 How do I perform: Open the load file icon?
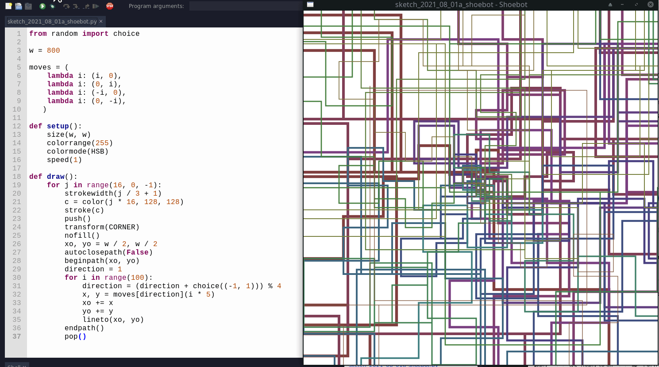19,6
